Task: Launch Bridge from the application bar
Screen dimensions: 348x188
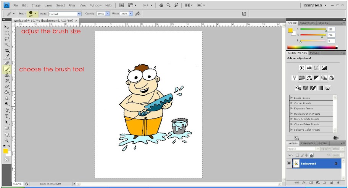Action: point(121,5)
